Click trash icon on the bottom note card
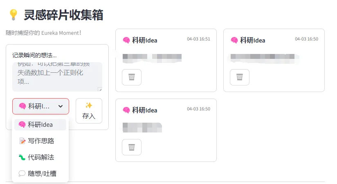Image resolution: width=337 pixels, height=184 pixels. point(132,147)
